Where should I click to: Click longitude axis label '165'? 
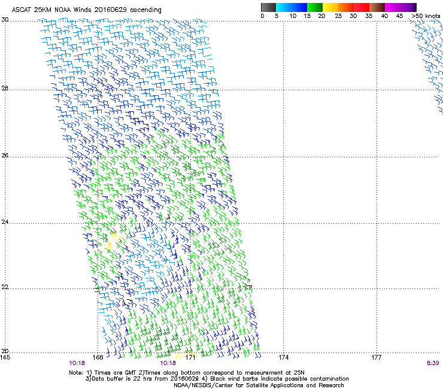point(5,357)
